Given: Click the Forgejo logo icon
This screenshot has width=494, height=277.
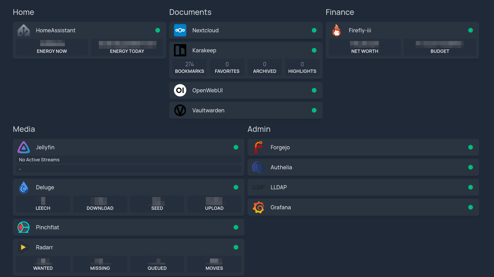Looking at the screenshot, I should coord(258,147).
